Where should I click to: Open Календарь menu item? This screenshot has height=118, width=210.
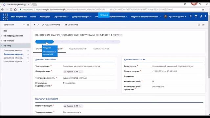(x=45, y=17)
